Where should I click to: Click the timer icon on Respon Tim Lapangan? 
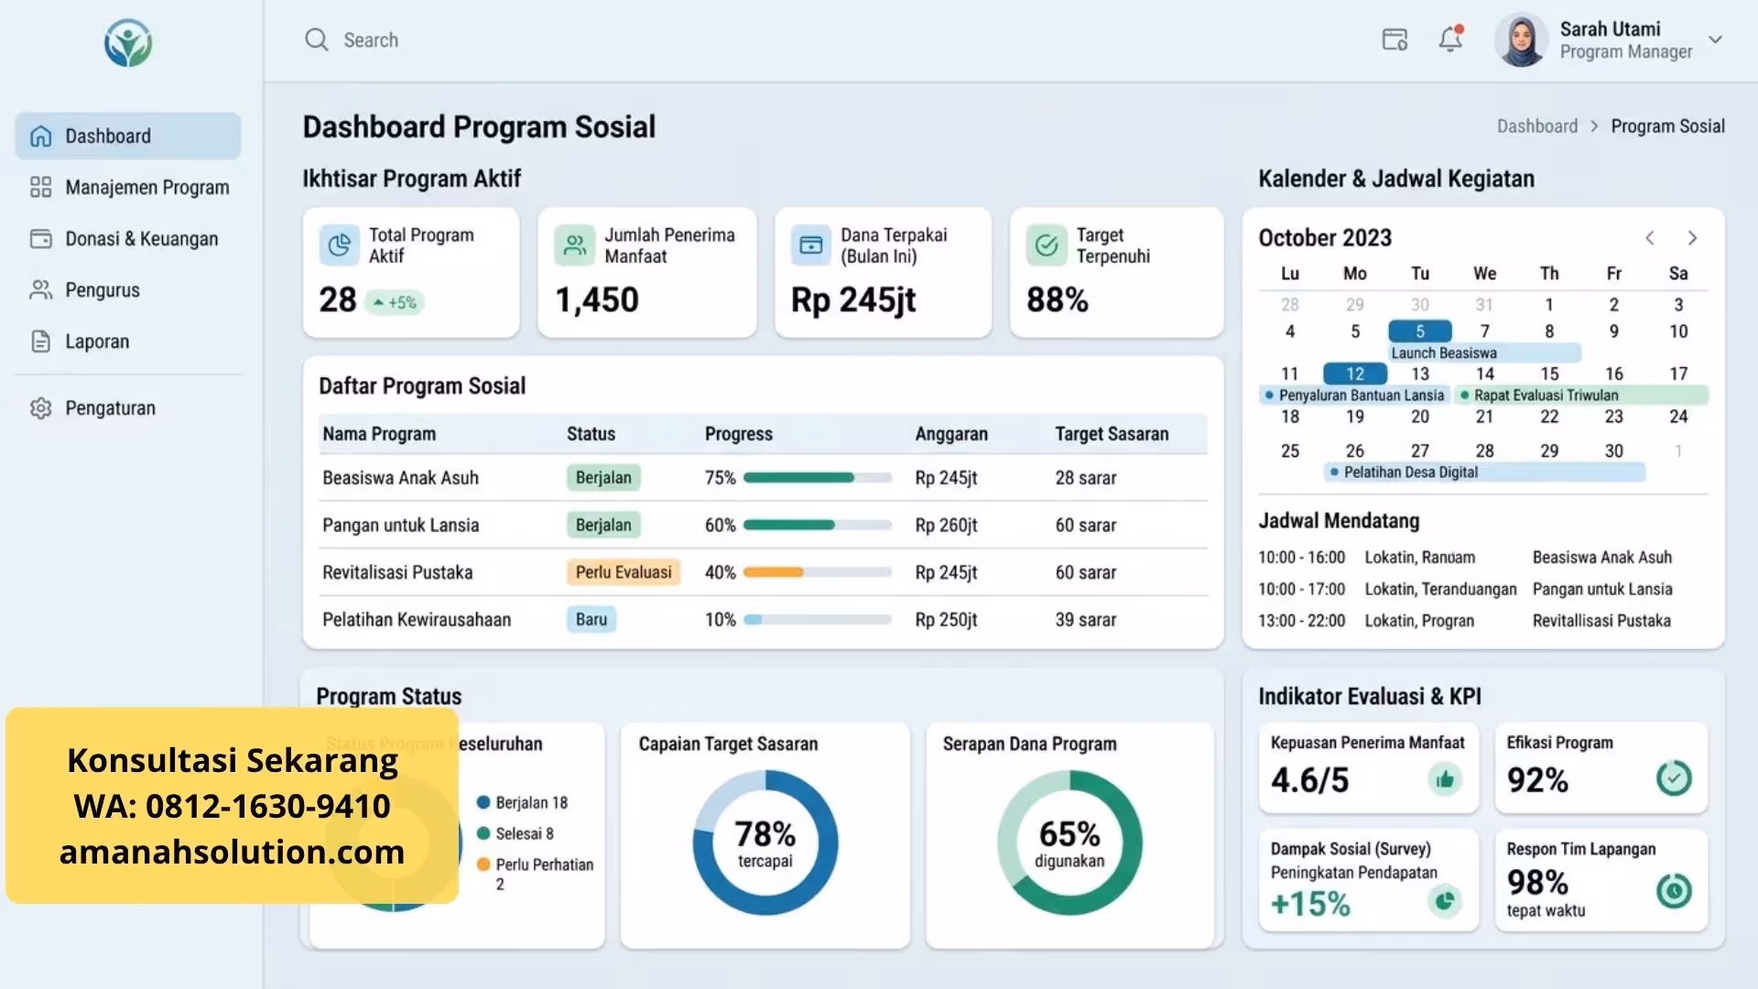1674,891
